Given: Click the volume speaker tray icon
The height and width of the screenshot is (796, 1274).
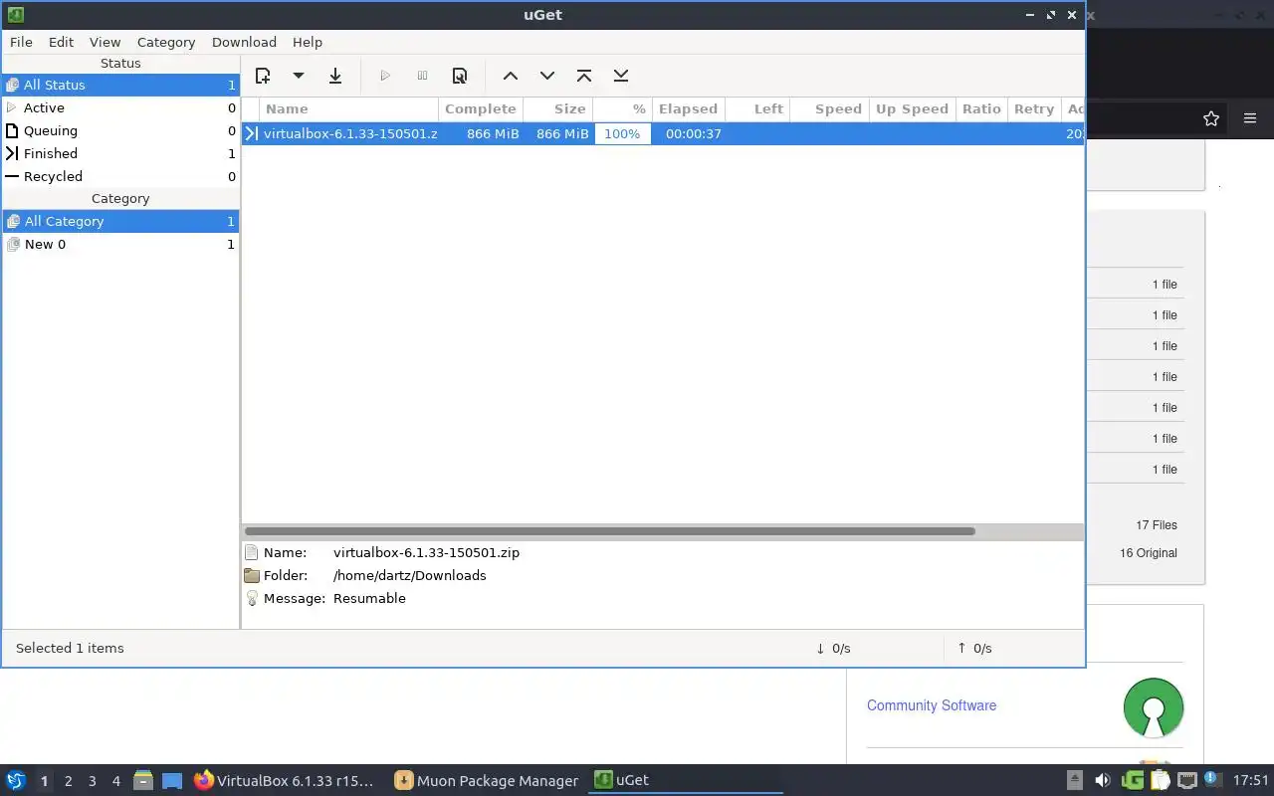Looking at the screenshot, I should tap(1103, 780).
